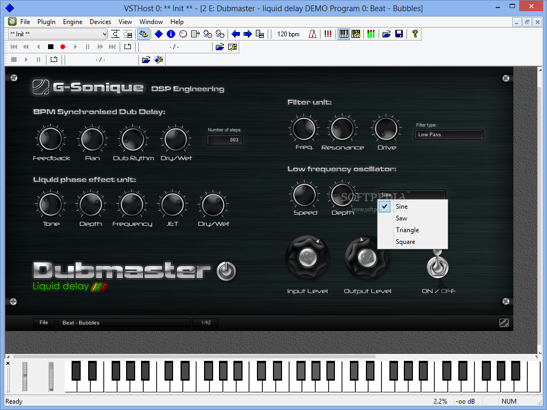Click the Output Level knob
Viewport: 547px width, 410px height.
click(x=367, y=258)
